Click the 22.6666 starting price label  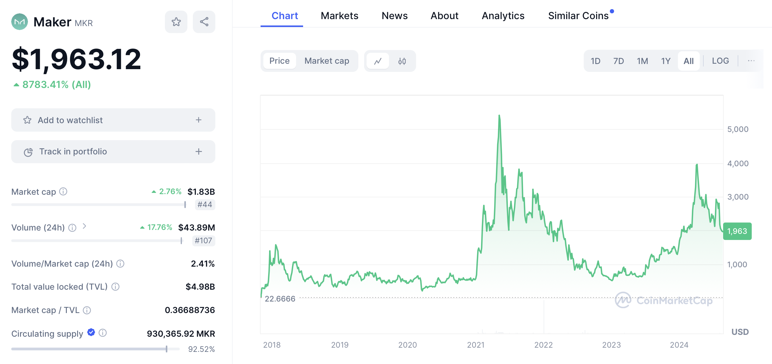[280, 299]
